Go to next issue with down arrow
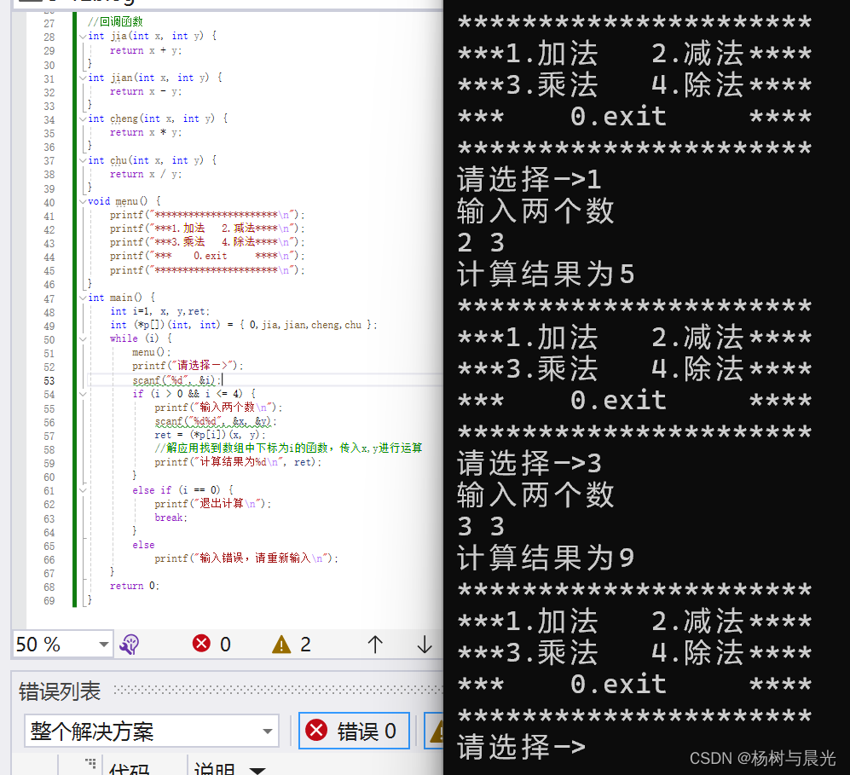The image size is (850, 775). pos(425,645)
